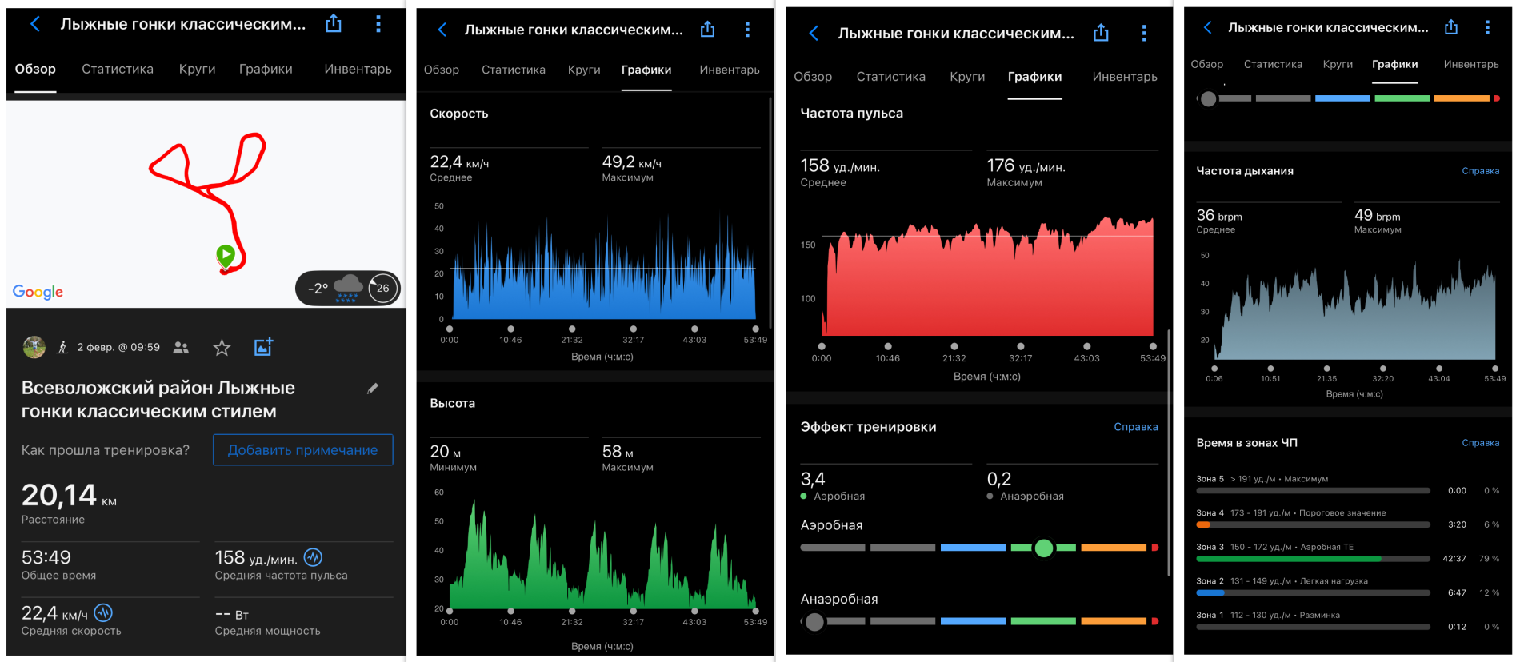
Task: Tap the Зона 2 progress bar
Action: click(x=1313, y=592)
